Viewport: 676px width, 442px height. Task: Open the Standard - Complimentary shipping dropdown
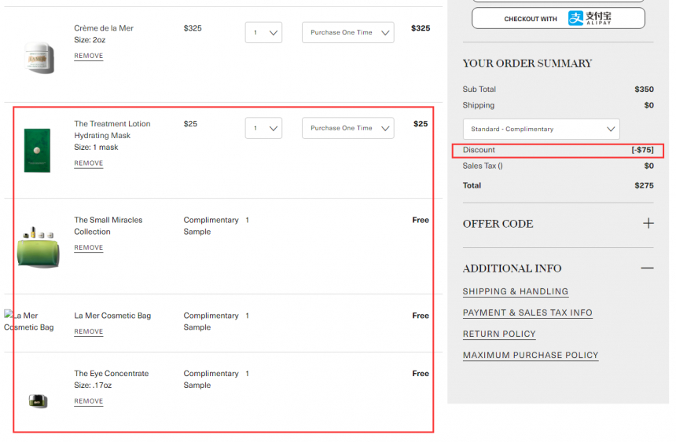(541, 129)
